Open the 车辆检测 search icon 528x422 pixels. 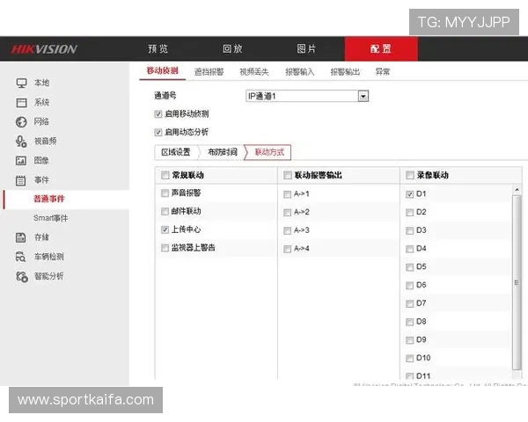20,257
